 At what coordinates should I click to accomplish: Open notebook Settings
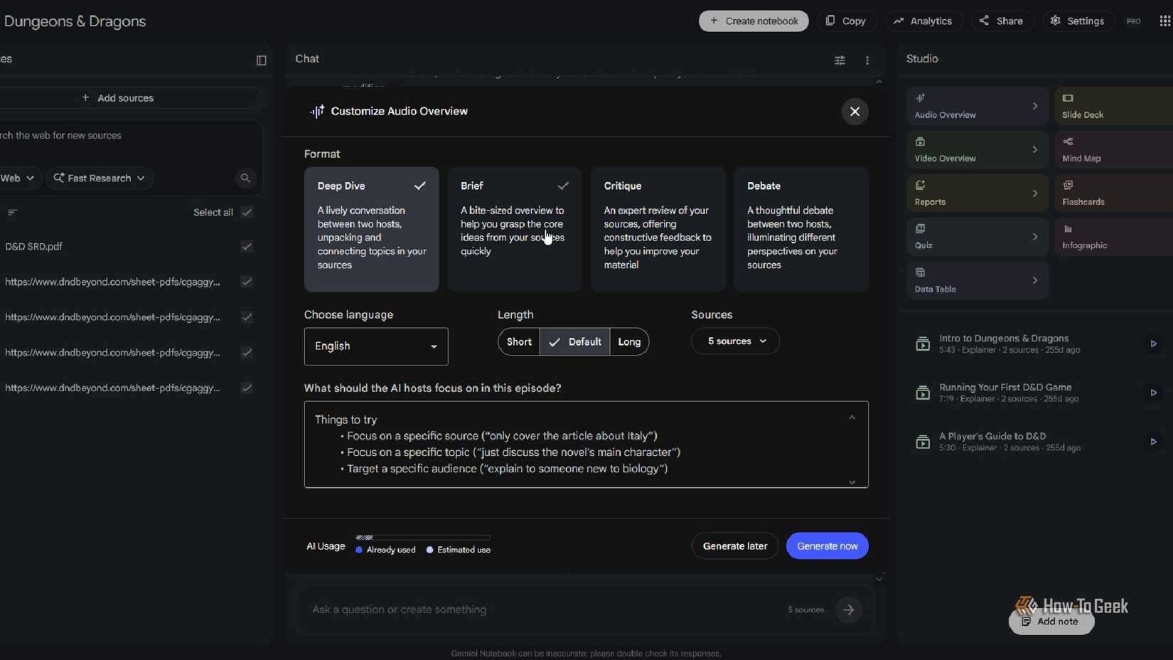click(x=1078, y=21)
